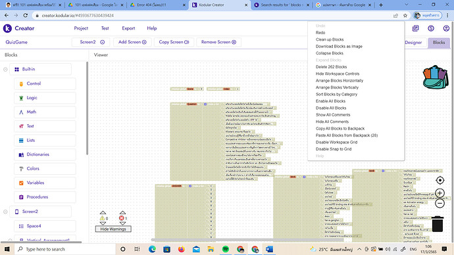
Task: Open the library icon in header
Action: click(x=415, y=28)
